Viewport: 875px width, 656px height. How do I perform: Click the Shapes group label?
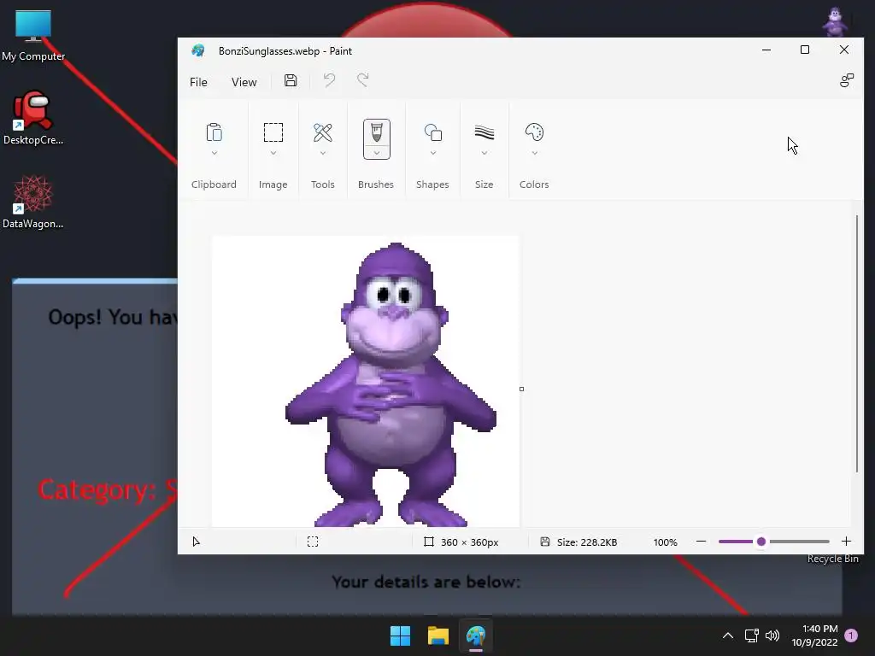tap(432, 184)
